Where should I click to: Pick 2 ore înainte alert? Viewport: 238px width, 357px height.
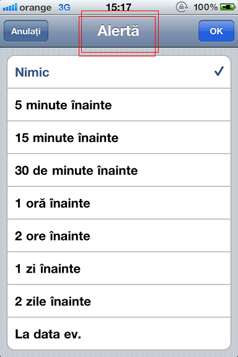(x=119, y=236)
